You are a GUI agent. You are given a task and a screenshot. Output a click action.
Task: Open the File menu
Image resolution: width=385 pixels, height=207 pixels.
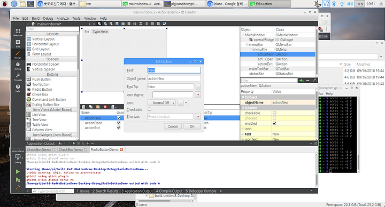point(16,18)
